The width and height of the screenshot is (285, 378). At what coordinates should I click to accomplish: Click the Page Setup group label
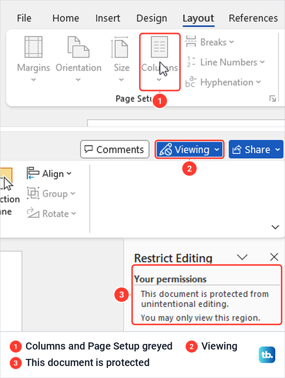[x=134, y=99]
